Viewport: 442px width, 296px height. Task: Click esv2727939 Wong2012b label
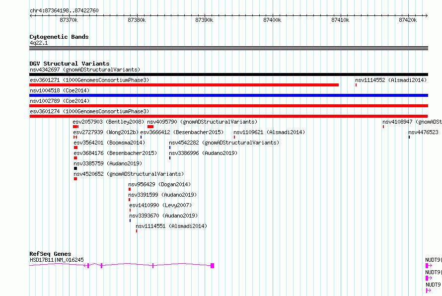[x=106, y=132]
